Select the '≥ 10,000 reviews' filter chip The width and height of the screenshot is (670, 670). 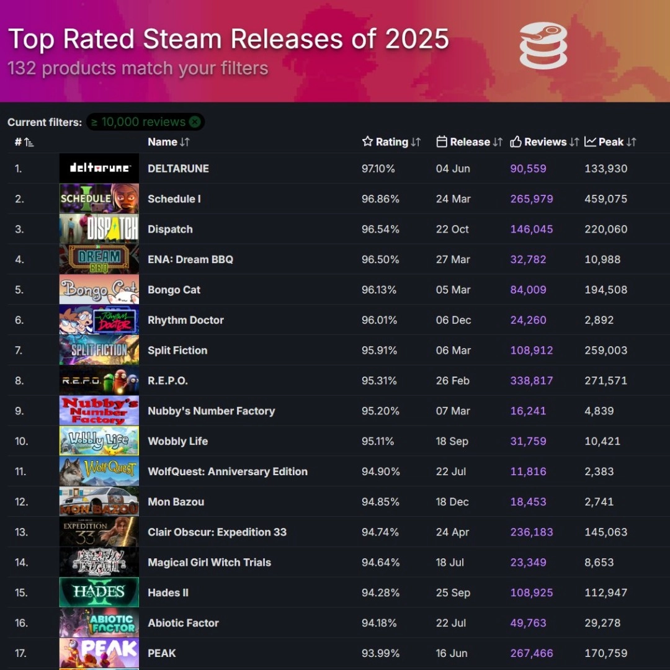pyautogui.click(x=143, y=122)
